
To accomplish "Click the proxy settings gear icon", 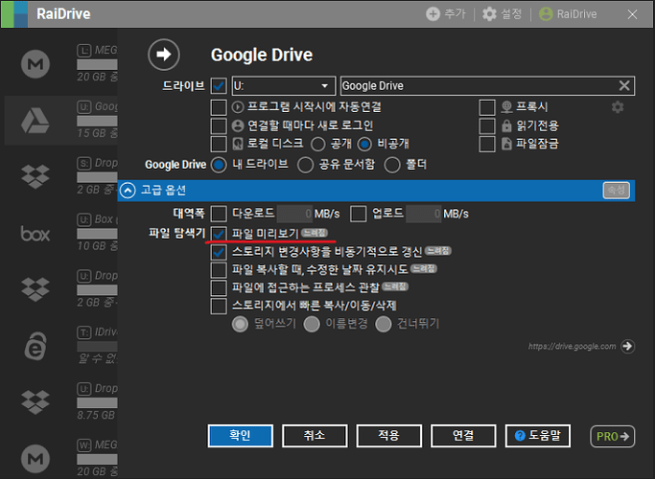I will point(618,107).
